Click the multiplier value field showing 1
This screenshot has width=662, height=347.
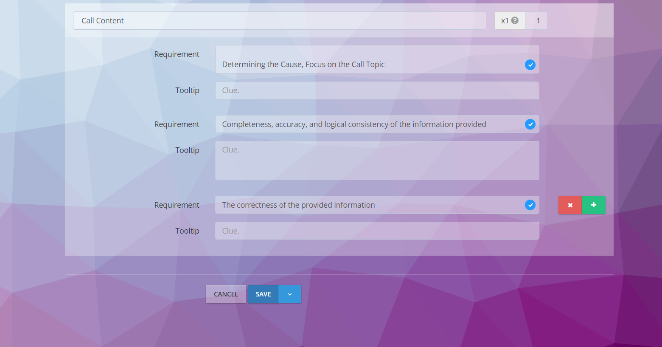pyautogui.click(x=538, y=21)
